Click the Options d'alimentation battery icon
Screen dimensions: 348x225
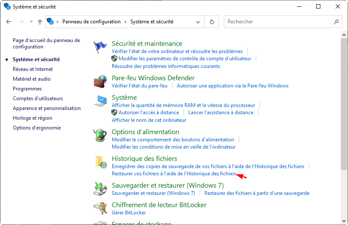coord(100,135)
